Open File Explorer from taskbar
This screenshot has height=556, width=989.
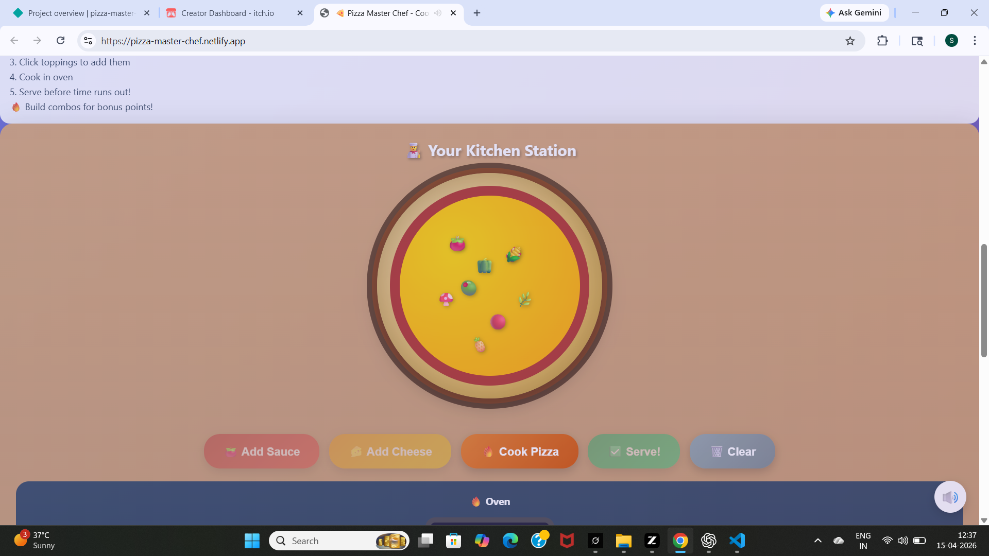click(x=623, y=541)
